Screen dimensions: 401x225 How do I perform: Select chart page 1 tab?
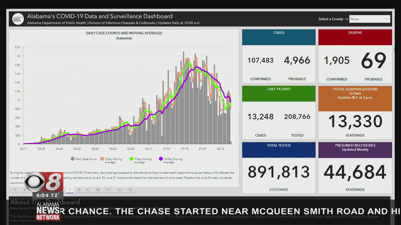click(x=15, y=190)
